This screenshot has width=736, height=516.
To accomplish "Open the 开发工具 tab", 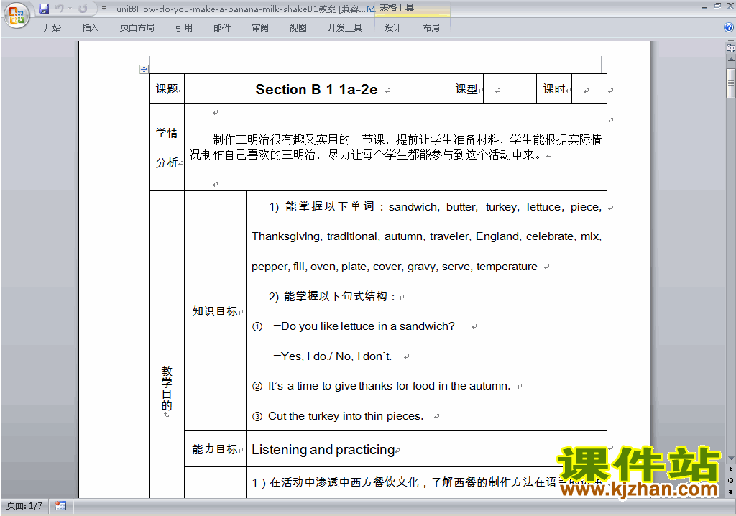I will (344, 28).
